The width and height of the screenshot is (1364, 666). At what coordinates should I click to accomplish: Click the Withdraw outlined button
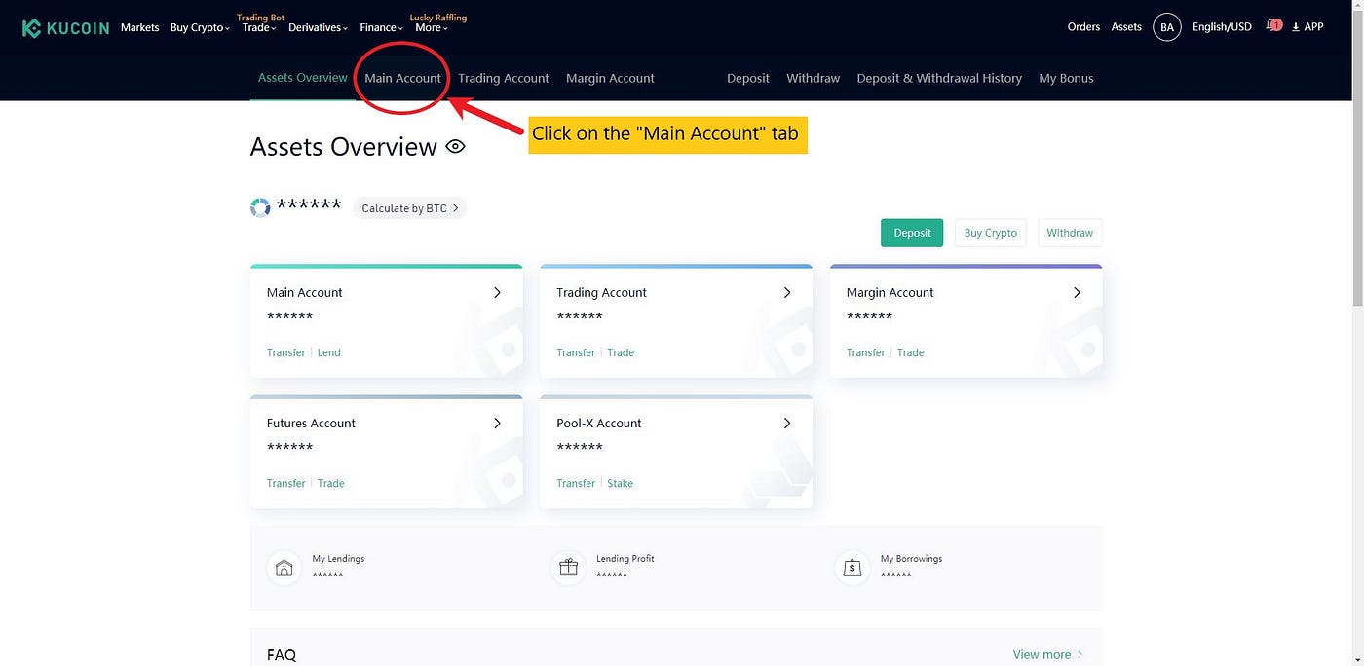pos(1070,233)
